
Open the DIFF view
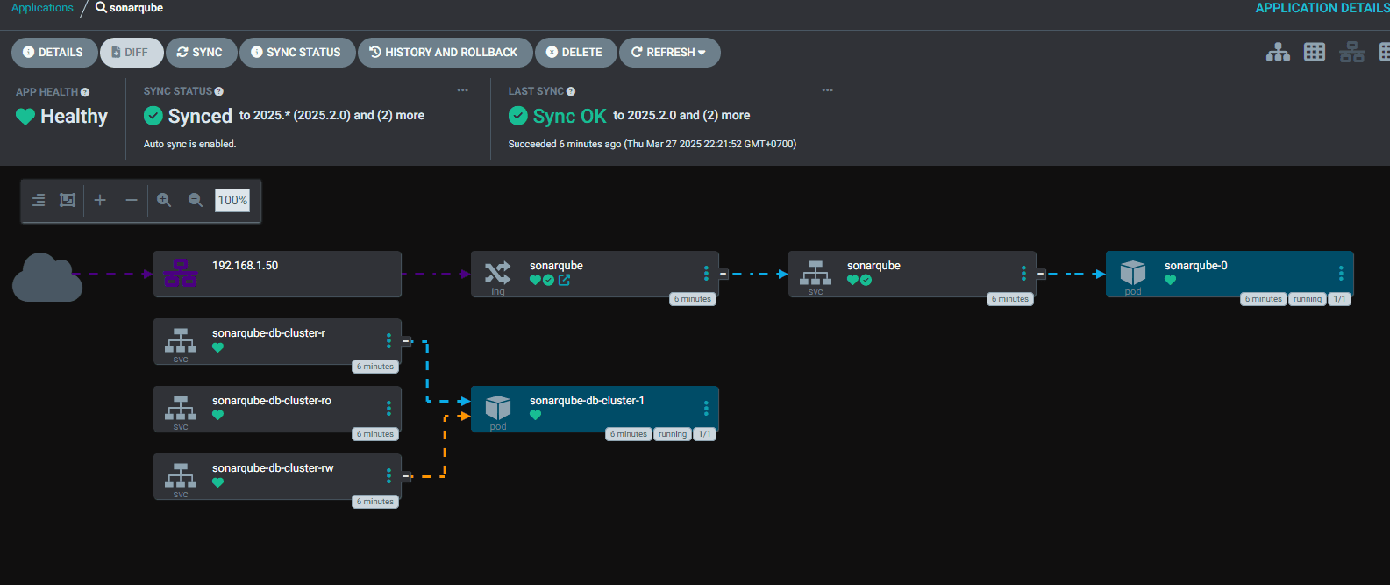click(131, 53)
